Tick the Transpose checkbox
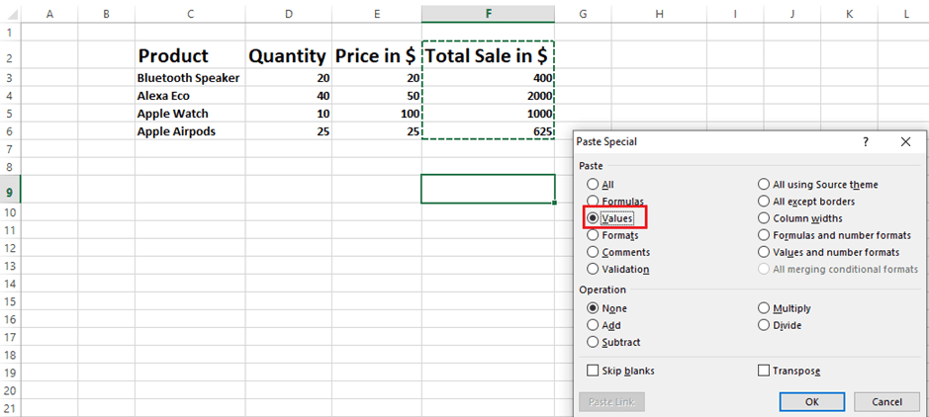The width and height of the screenshot is (929, 417). pyautogui.click(x=764, y=371)
